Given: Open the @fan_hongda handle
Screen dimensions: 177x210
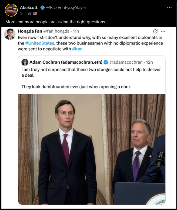Looking at the screenshot, I should click(56, 31).
